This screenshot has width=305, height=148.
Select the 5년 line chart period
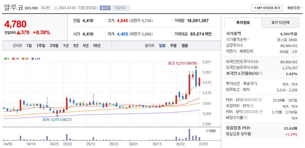click(x=86, y=46)
